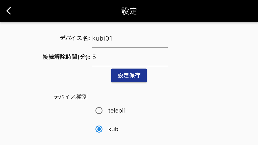The image size is (258, 145).
Task: Choose telepii as the device type
Action: (99, 111)
